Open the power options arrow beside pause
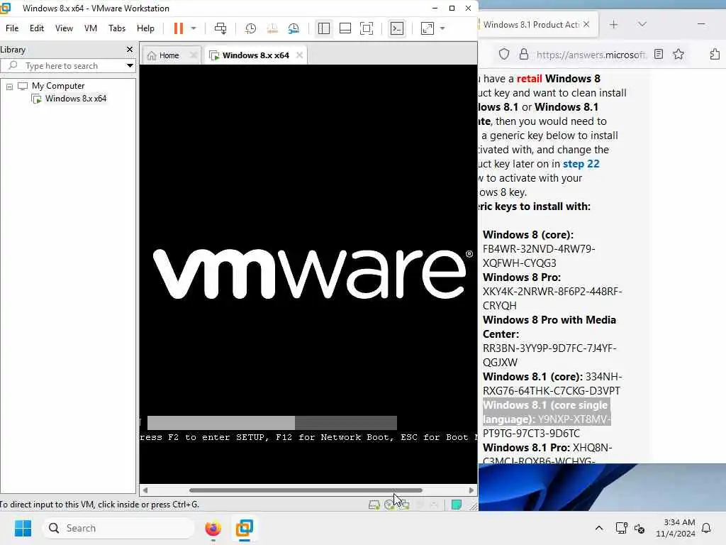726x545 pixels. (x=194, y=28)
